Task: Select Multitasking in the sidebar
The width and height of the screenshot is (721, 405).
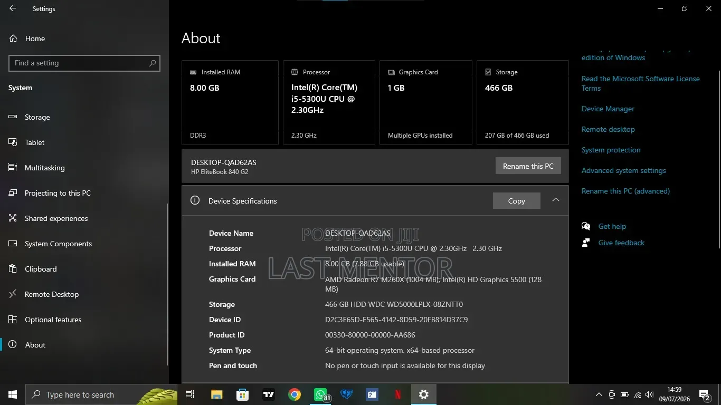Action: coord(84,168)
